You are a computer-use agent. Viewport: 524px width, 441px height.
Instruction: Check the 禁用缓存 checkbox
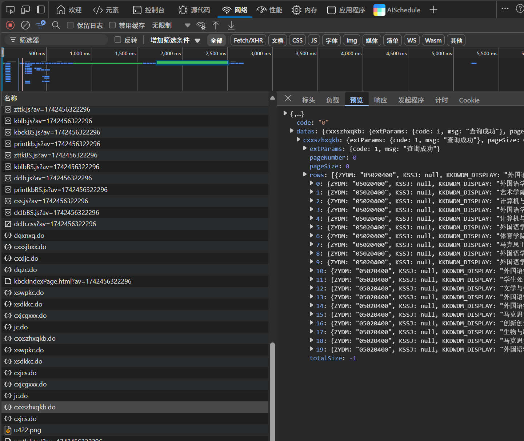(x=112, y=25)
